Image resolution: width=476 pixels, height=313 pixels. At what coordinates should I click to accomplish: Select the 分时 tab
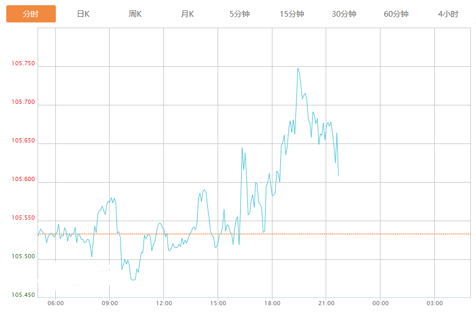coord(31,14)
